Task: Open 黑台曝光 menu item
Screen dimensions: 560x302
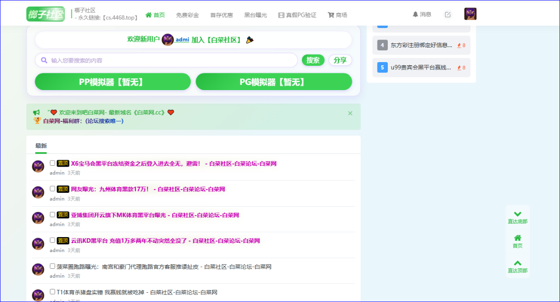Action: click(x=256, y=15)
